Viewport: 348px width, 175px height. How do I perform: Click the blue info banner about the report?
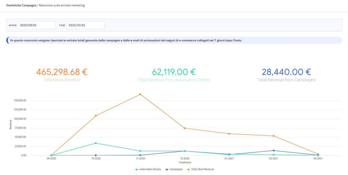click(x=174, y=40)
